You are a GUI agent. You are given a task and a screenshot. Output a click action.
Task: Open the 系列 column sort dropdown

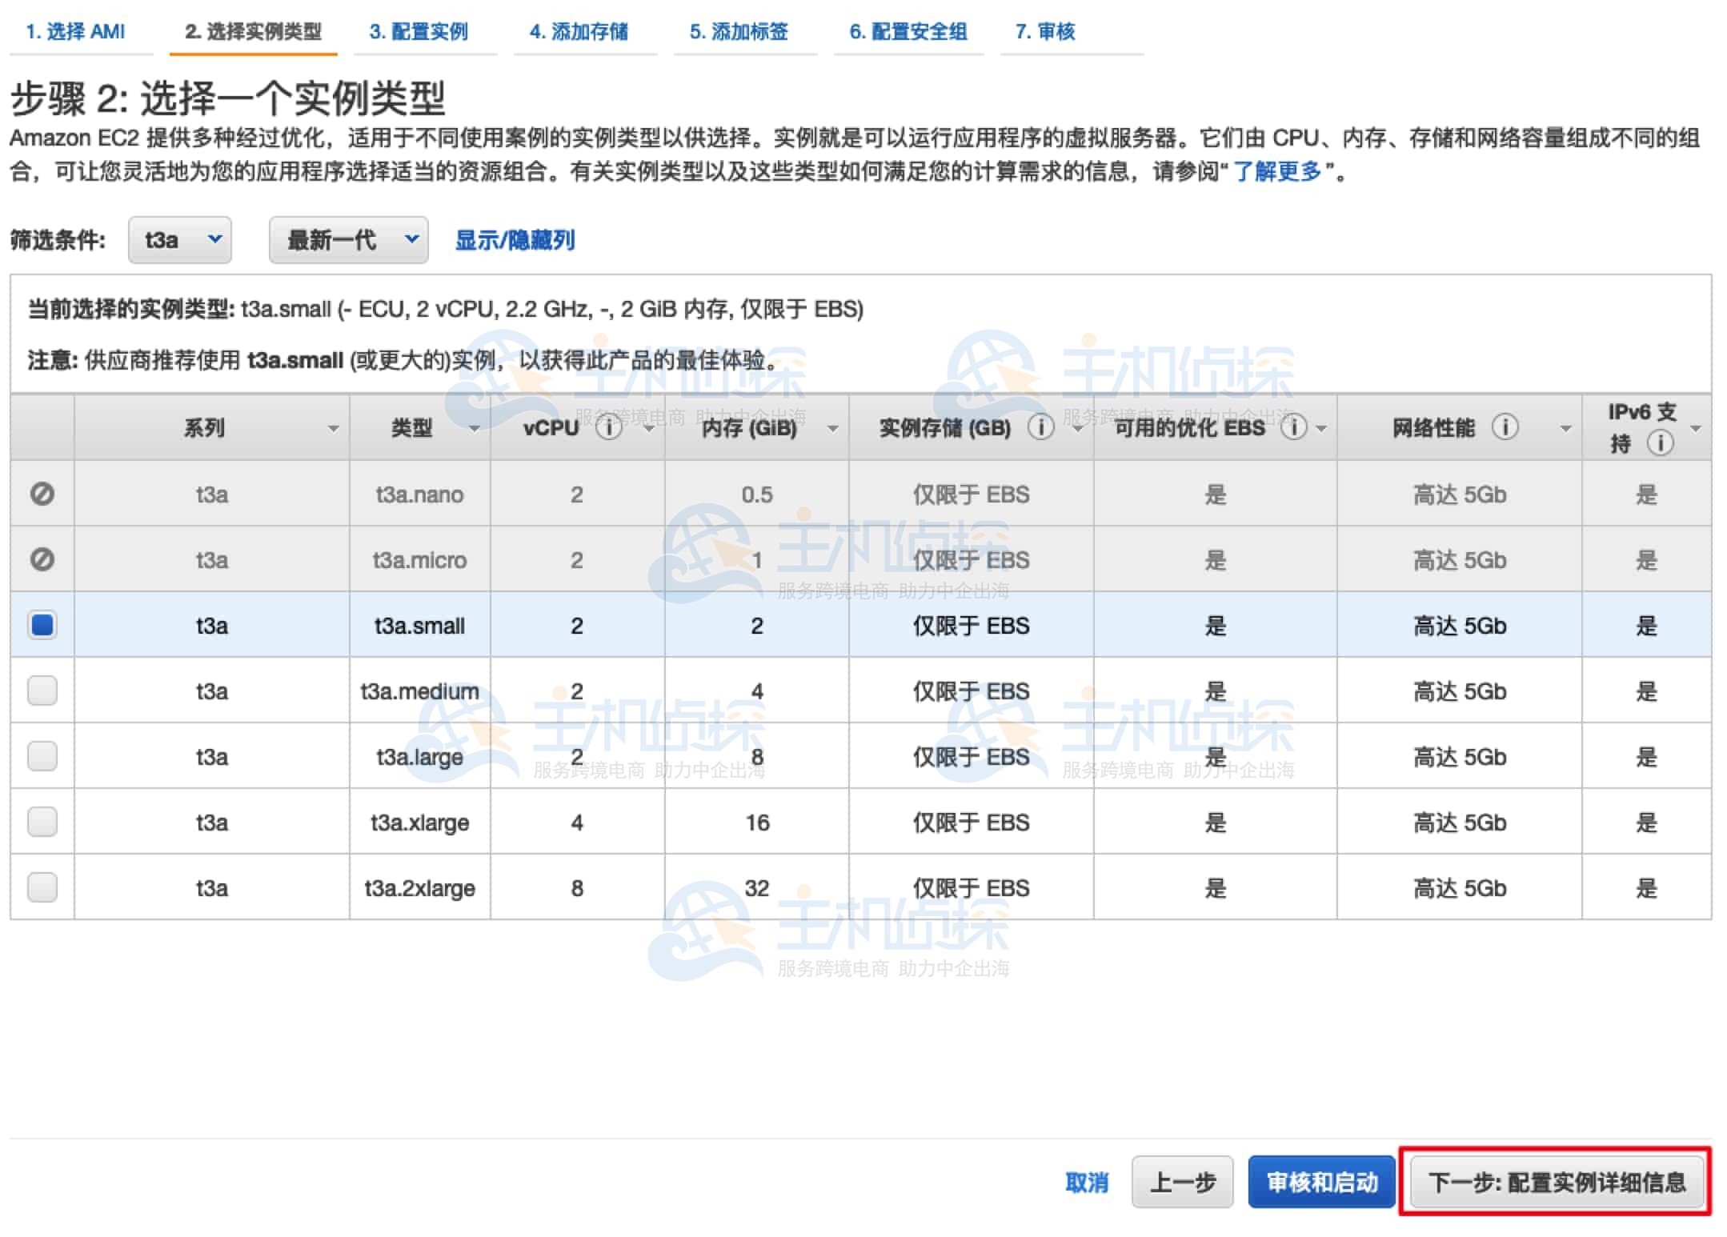[335, 427]
